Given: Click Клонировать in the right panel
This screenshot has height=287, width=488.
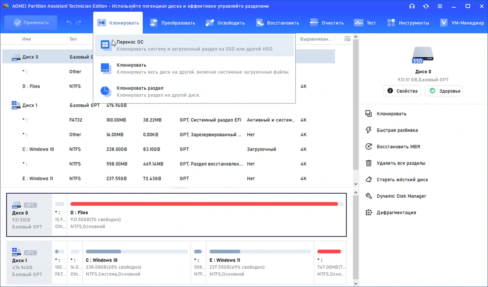Looking at the screenshot, I should tap(392, 114).
